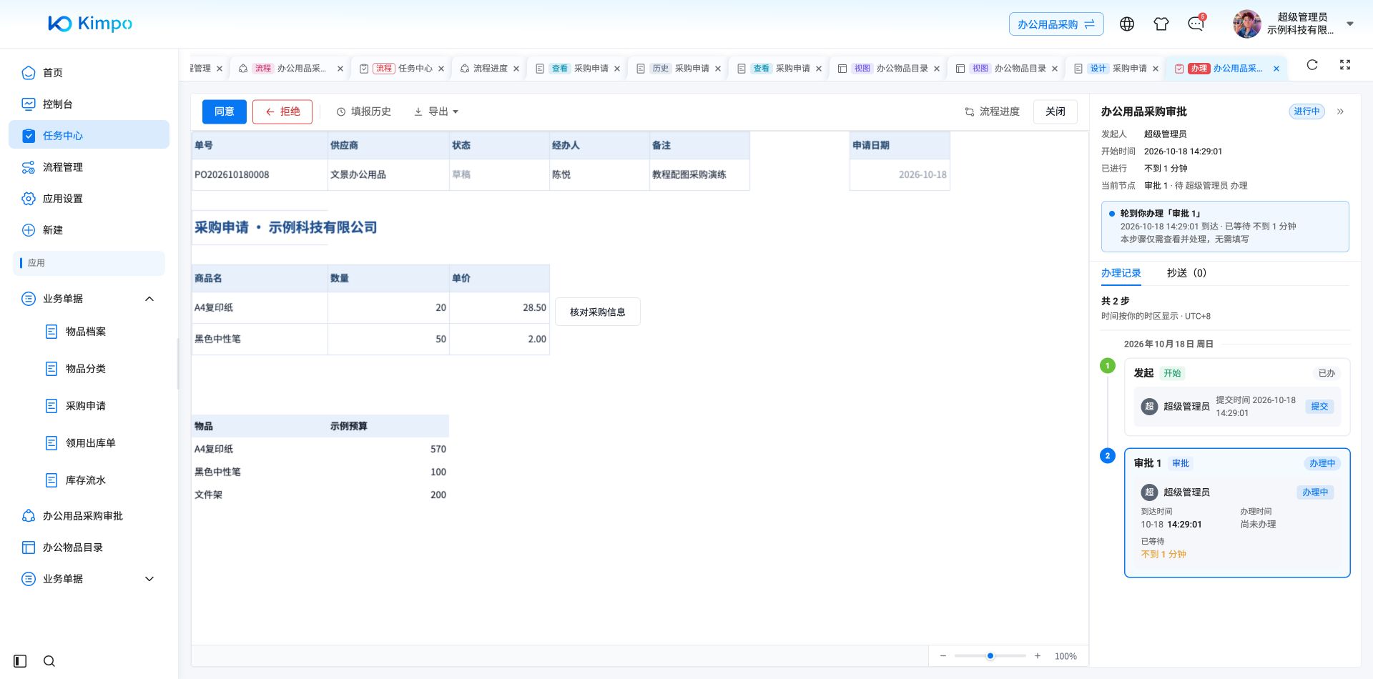Go to 首页 in the sidebar
1373x679 pixels.
click(x=89, y=72)
